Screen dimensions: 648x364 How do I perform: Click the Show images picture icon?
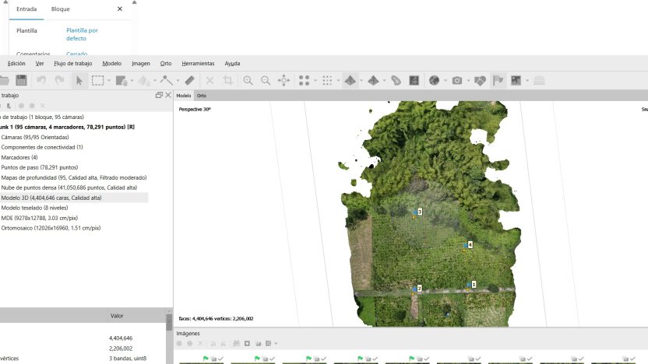point(516,80)
